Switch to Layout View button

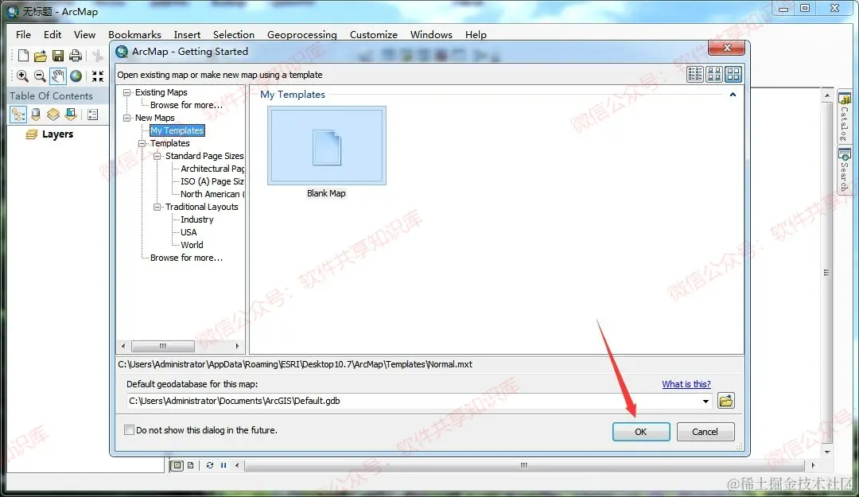[x=191, y=465]
